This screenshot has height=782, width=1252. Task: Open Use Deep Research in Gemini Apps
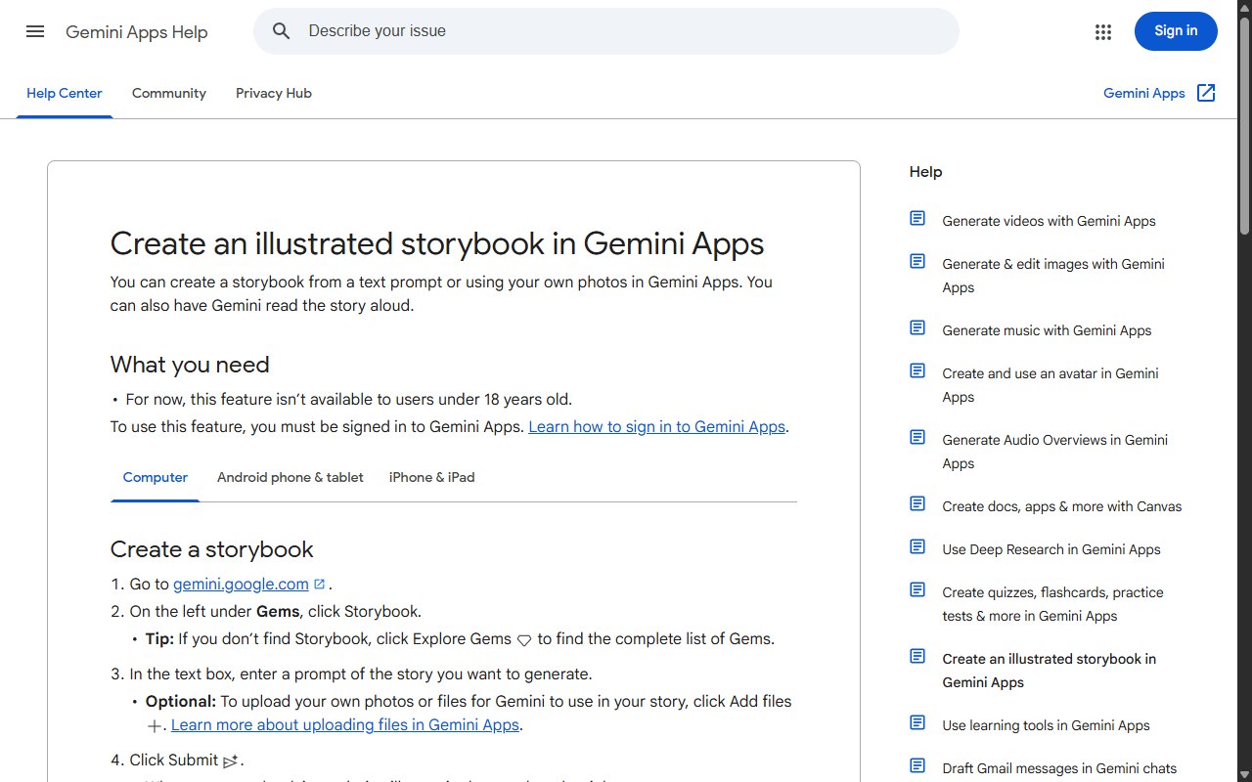click(x=1051, y=549)
